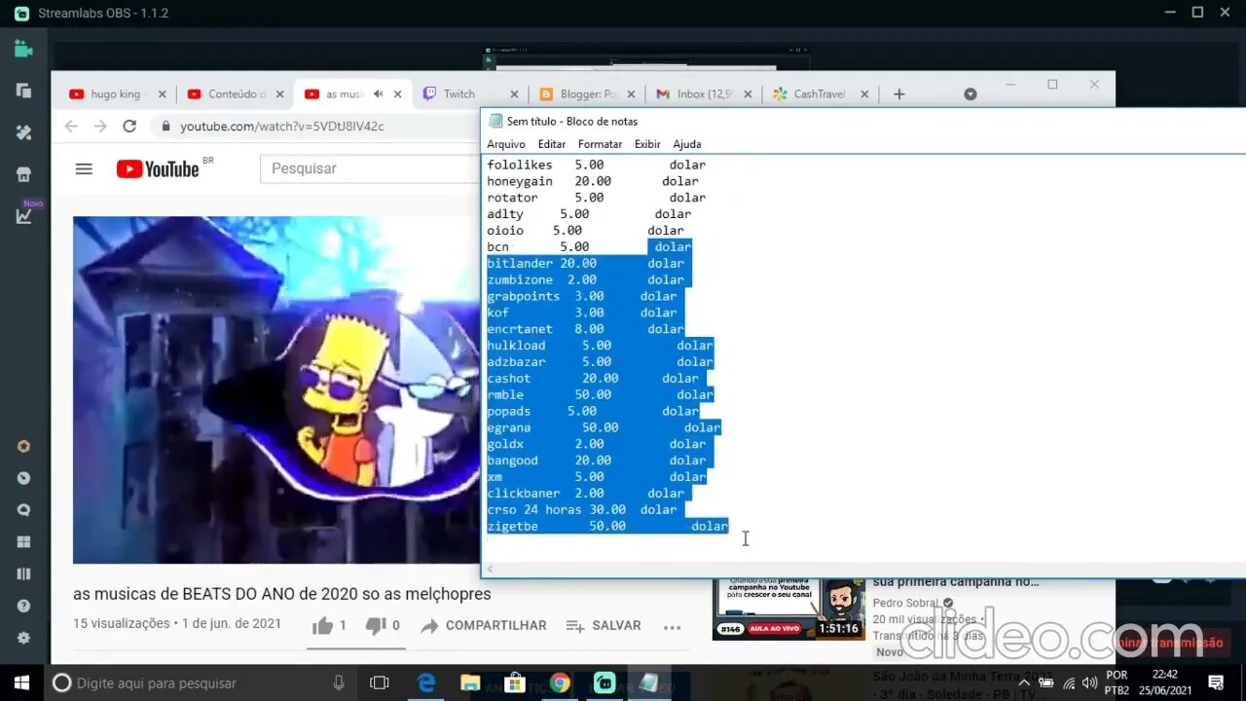The width and height of the screenshot is (1246, 701).
Task: Click the Bart Simpson video player
Action: [x=276, y=389]
